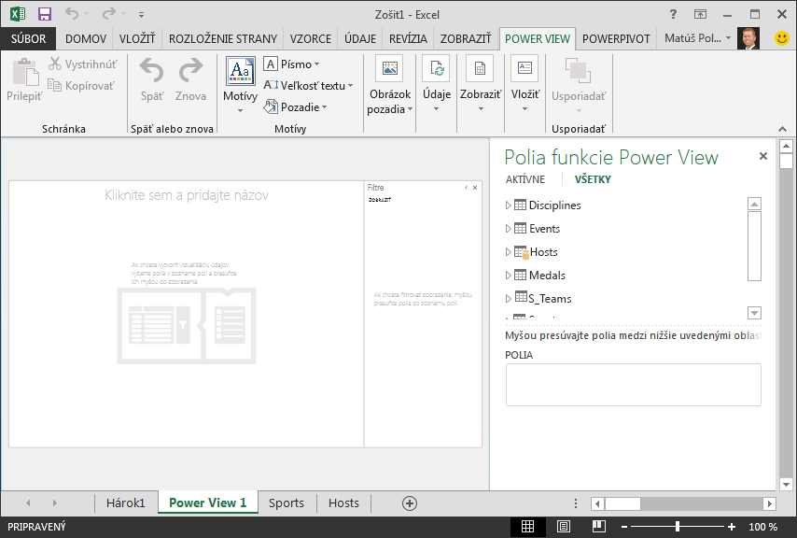The width and height of the screenshot is (797, 538).
Task: Click next sheet navigation arrow
Action: 54,503
